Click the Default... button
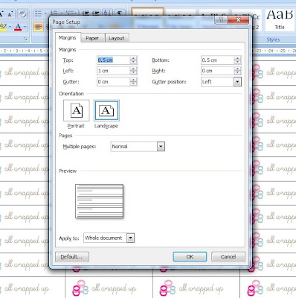 point(72,256)
